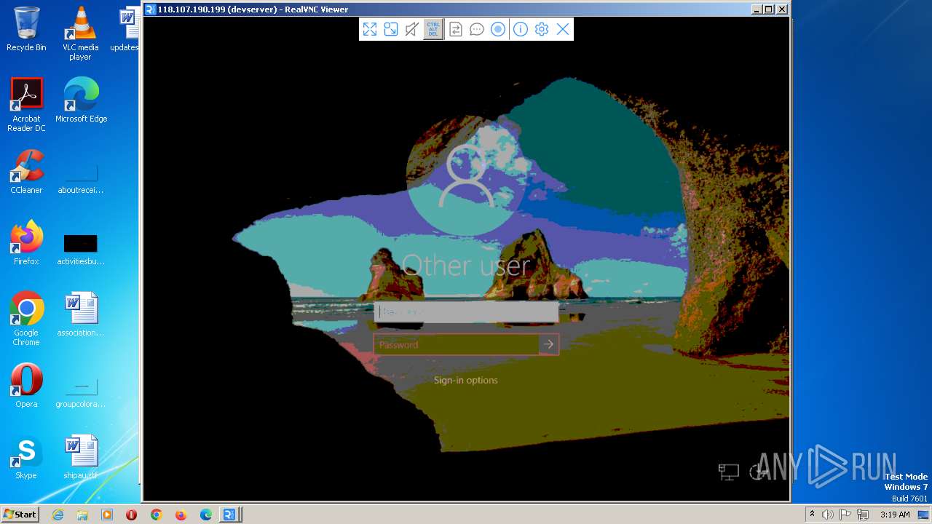Launch CCleaner from desktop
932x524 pixels.
tap(26, 172)
